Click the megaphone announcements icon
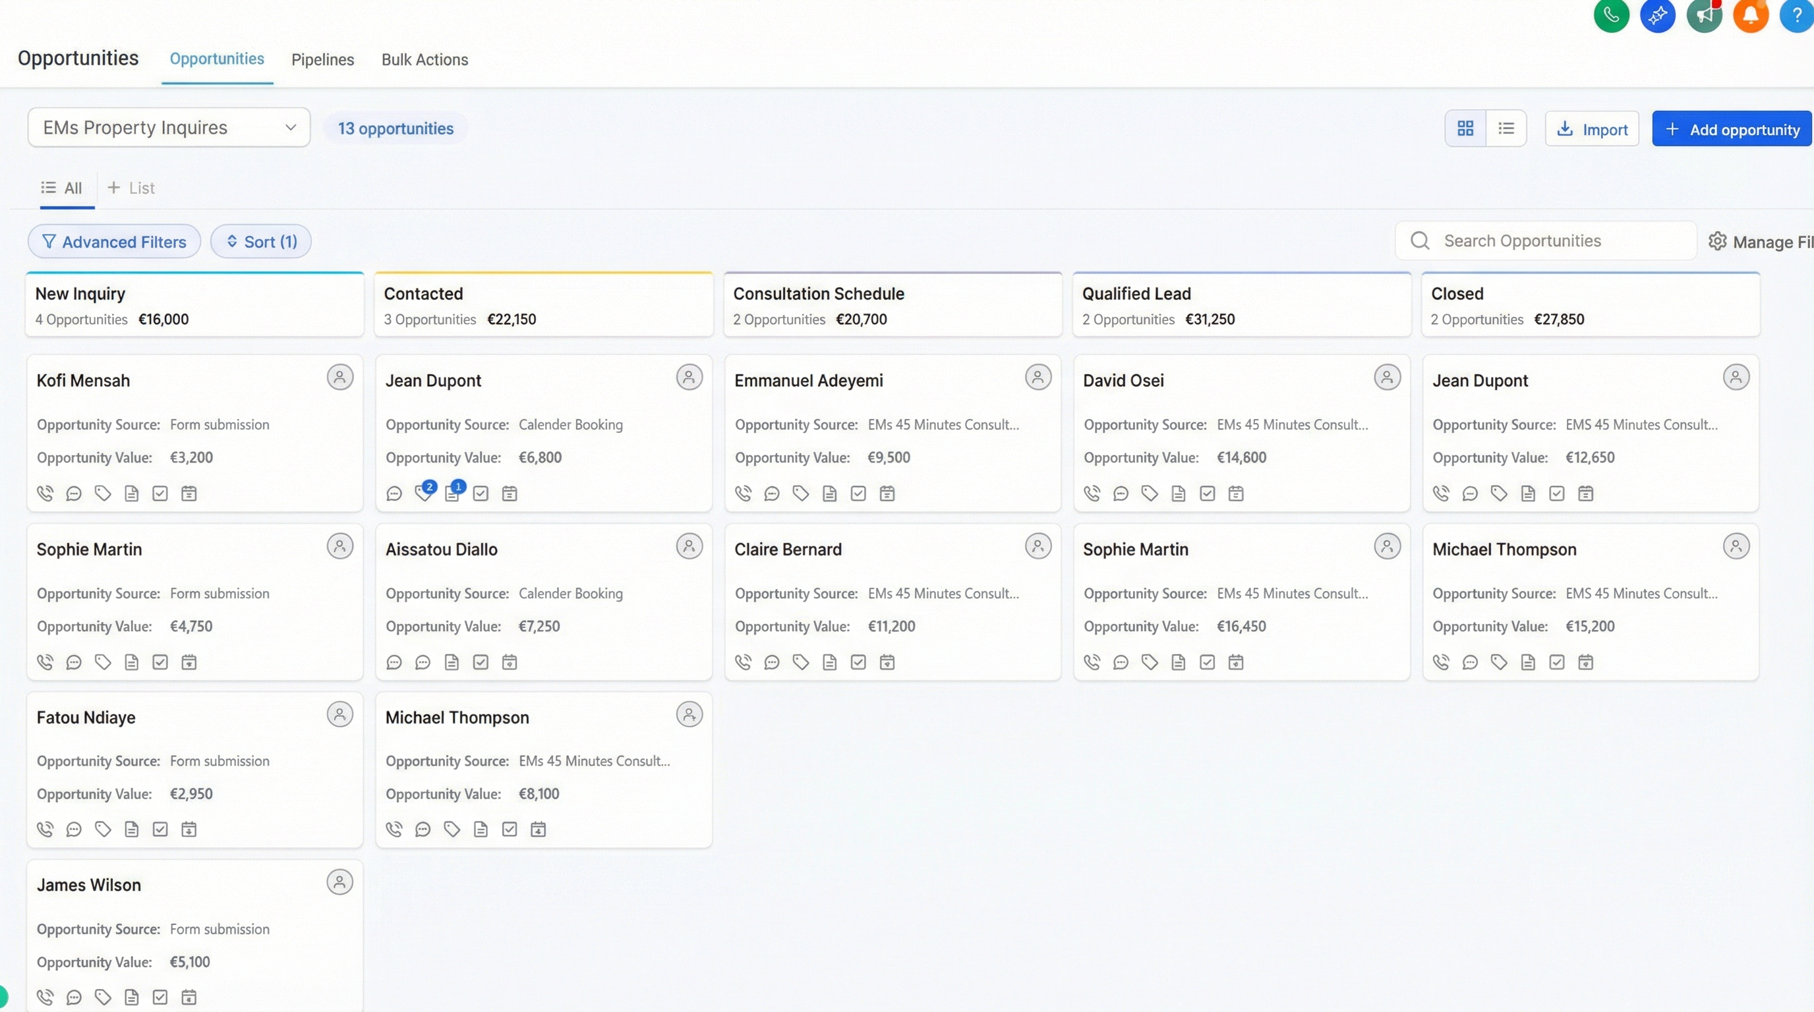 [x=1704, y=14]
